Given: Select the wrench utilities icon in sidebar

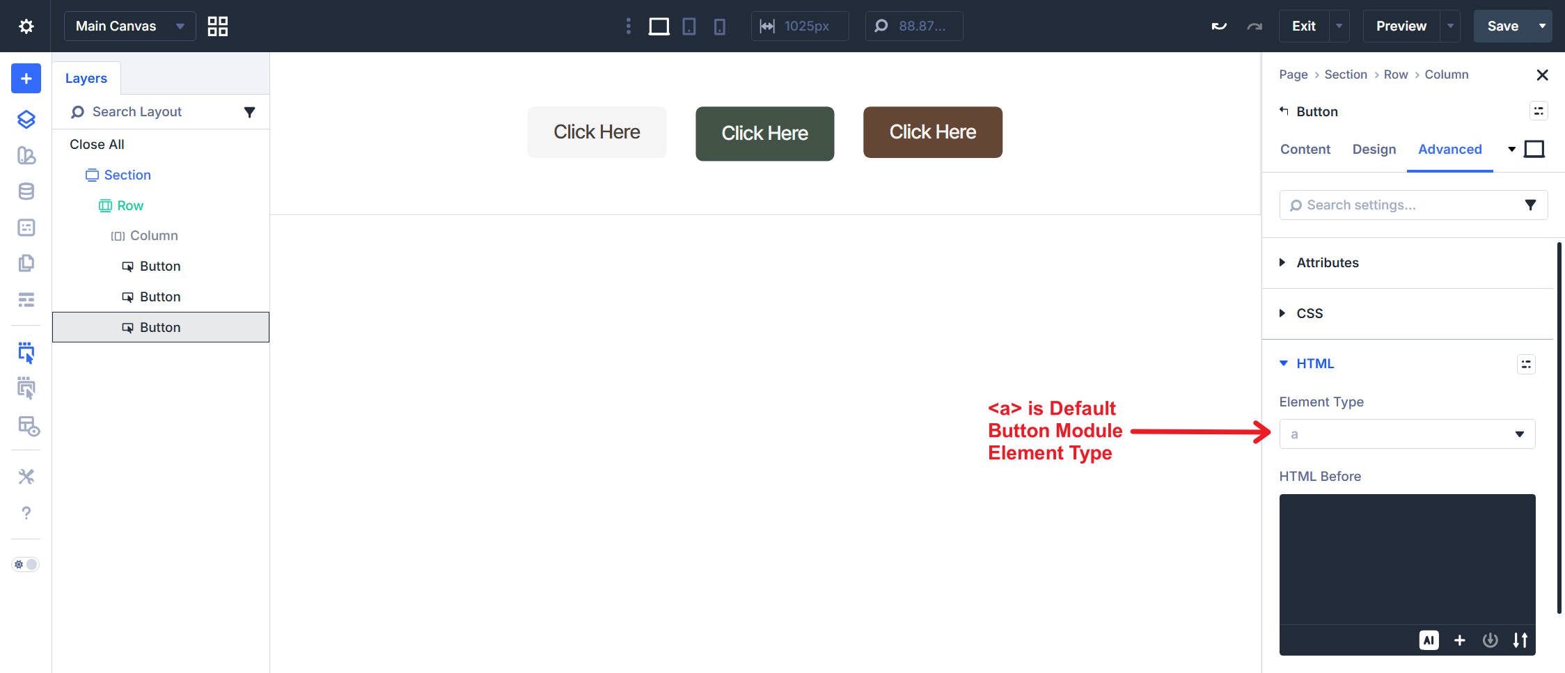Looking at the screenshot, I should [26, 476].
